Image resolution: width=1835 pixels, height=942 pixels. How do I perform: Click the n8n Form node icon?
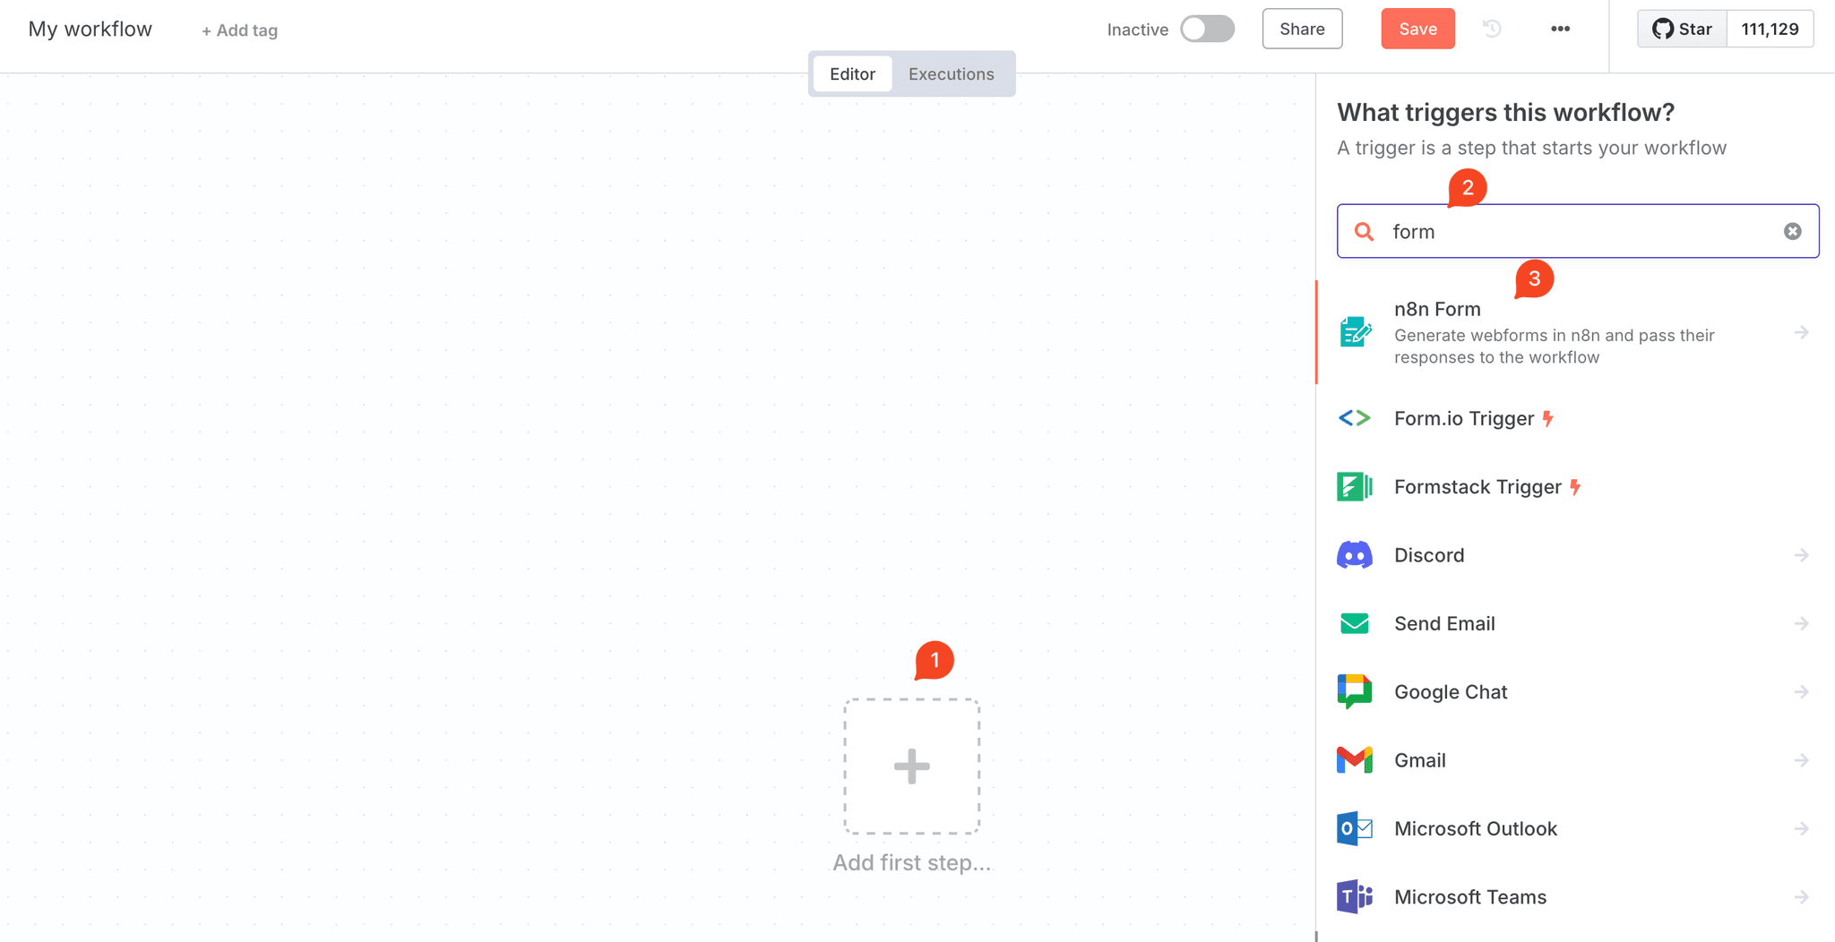click(1355, 332)
